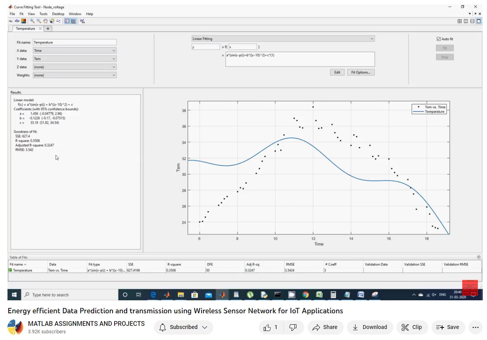
Task: Open the X data dropdown
Action: click(74, 51)
